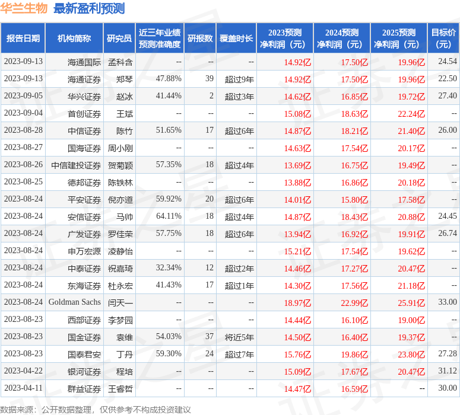Screen dimensions: 460x415
Task: Click target price 27.28
Action: [x=448, y=353]
